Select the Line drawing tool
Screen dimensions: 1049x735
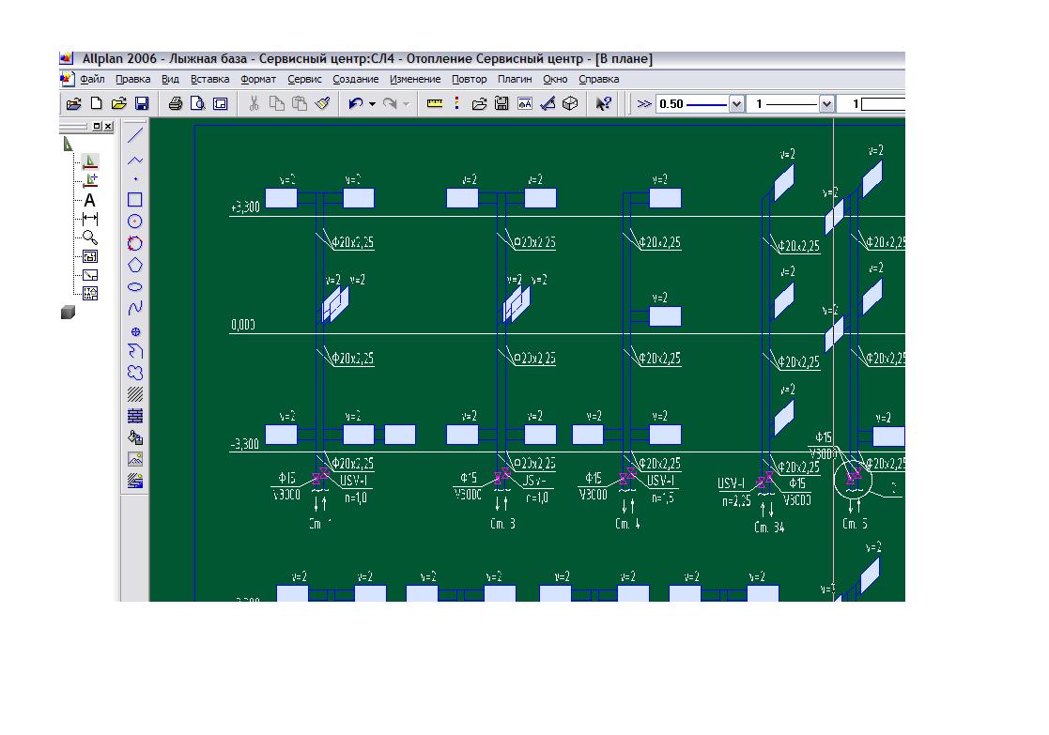135,135
